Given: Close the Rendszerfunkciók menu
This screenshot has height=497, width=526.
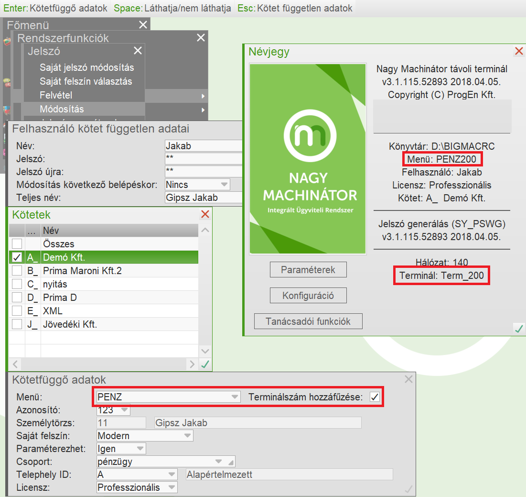Looking at the screenshot, I should pos(201,38).
